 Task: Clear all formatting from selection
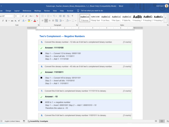[37, 16]
